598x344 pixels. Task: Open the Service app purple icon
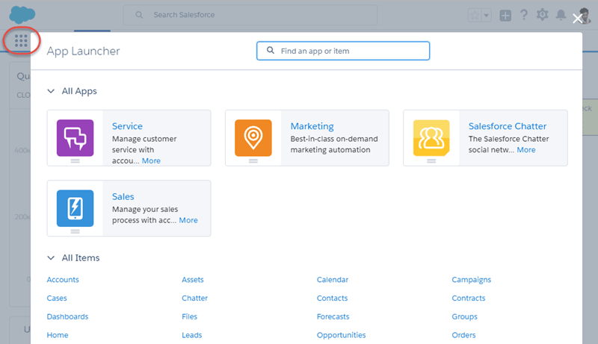[75, 138]
